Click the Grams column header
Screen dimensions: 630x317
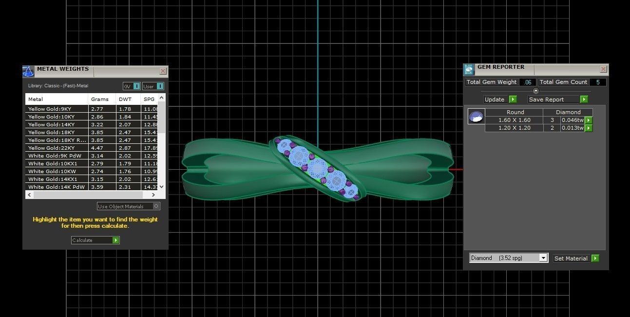pos(102,99)
